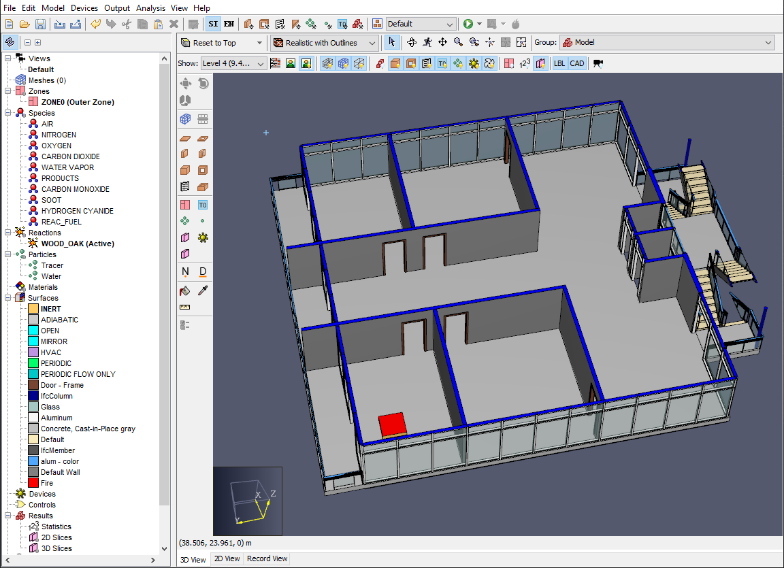The width and height of the screenshot is (784, 568).
Task: Switch to the Record View tab
Action: 267,558
